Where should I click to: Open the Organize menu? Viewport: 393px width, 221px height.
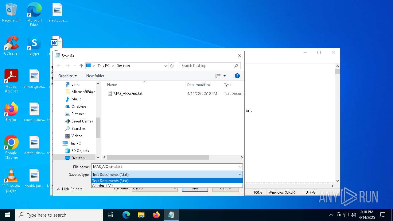[68, 76]
